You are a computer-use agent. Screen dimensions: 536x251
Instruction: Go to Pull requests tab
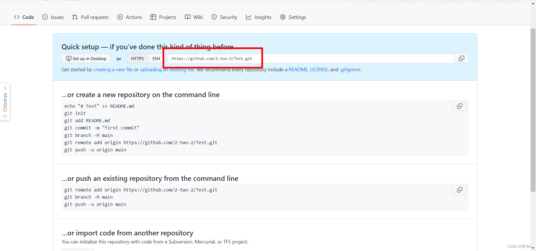pos(90,17)
